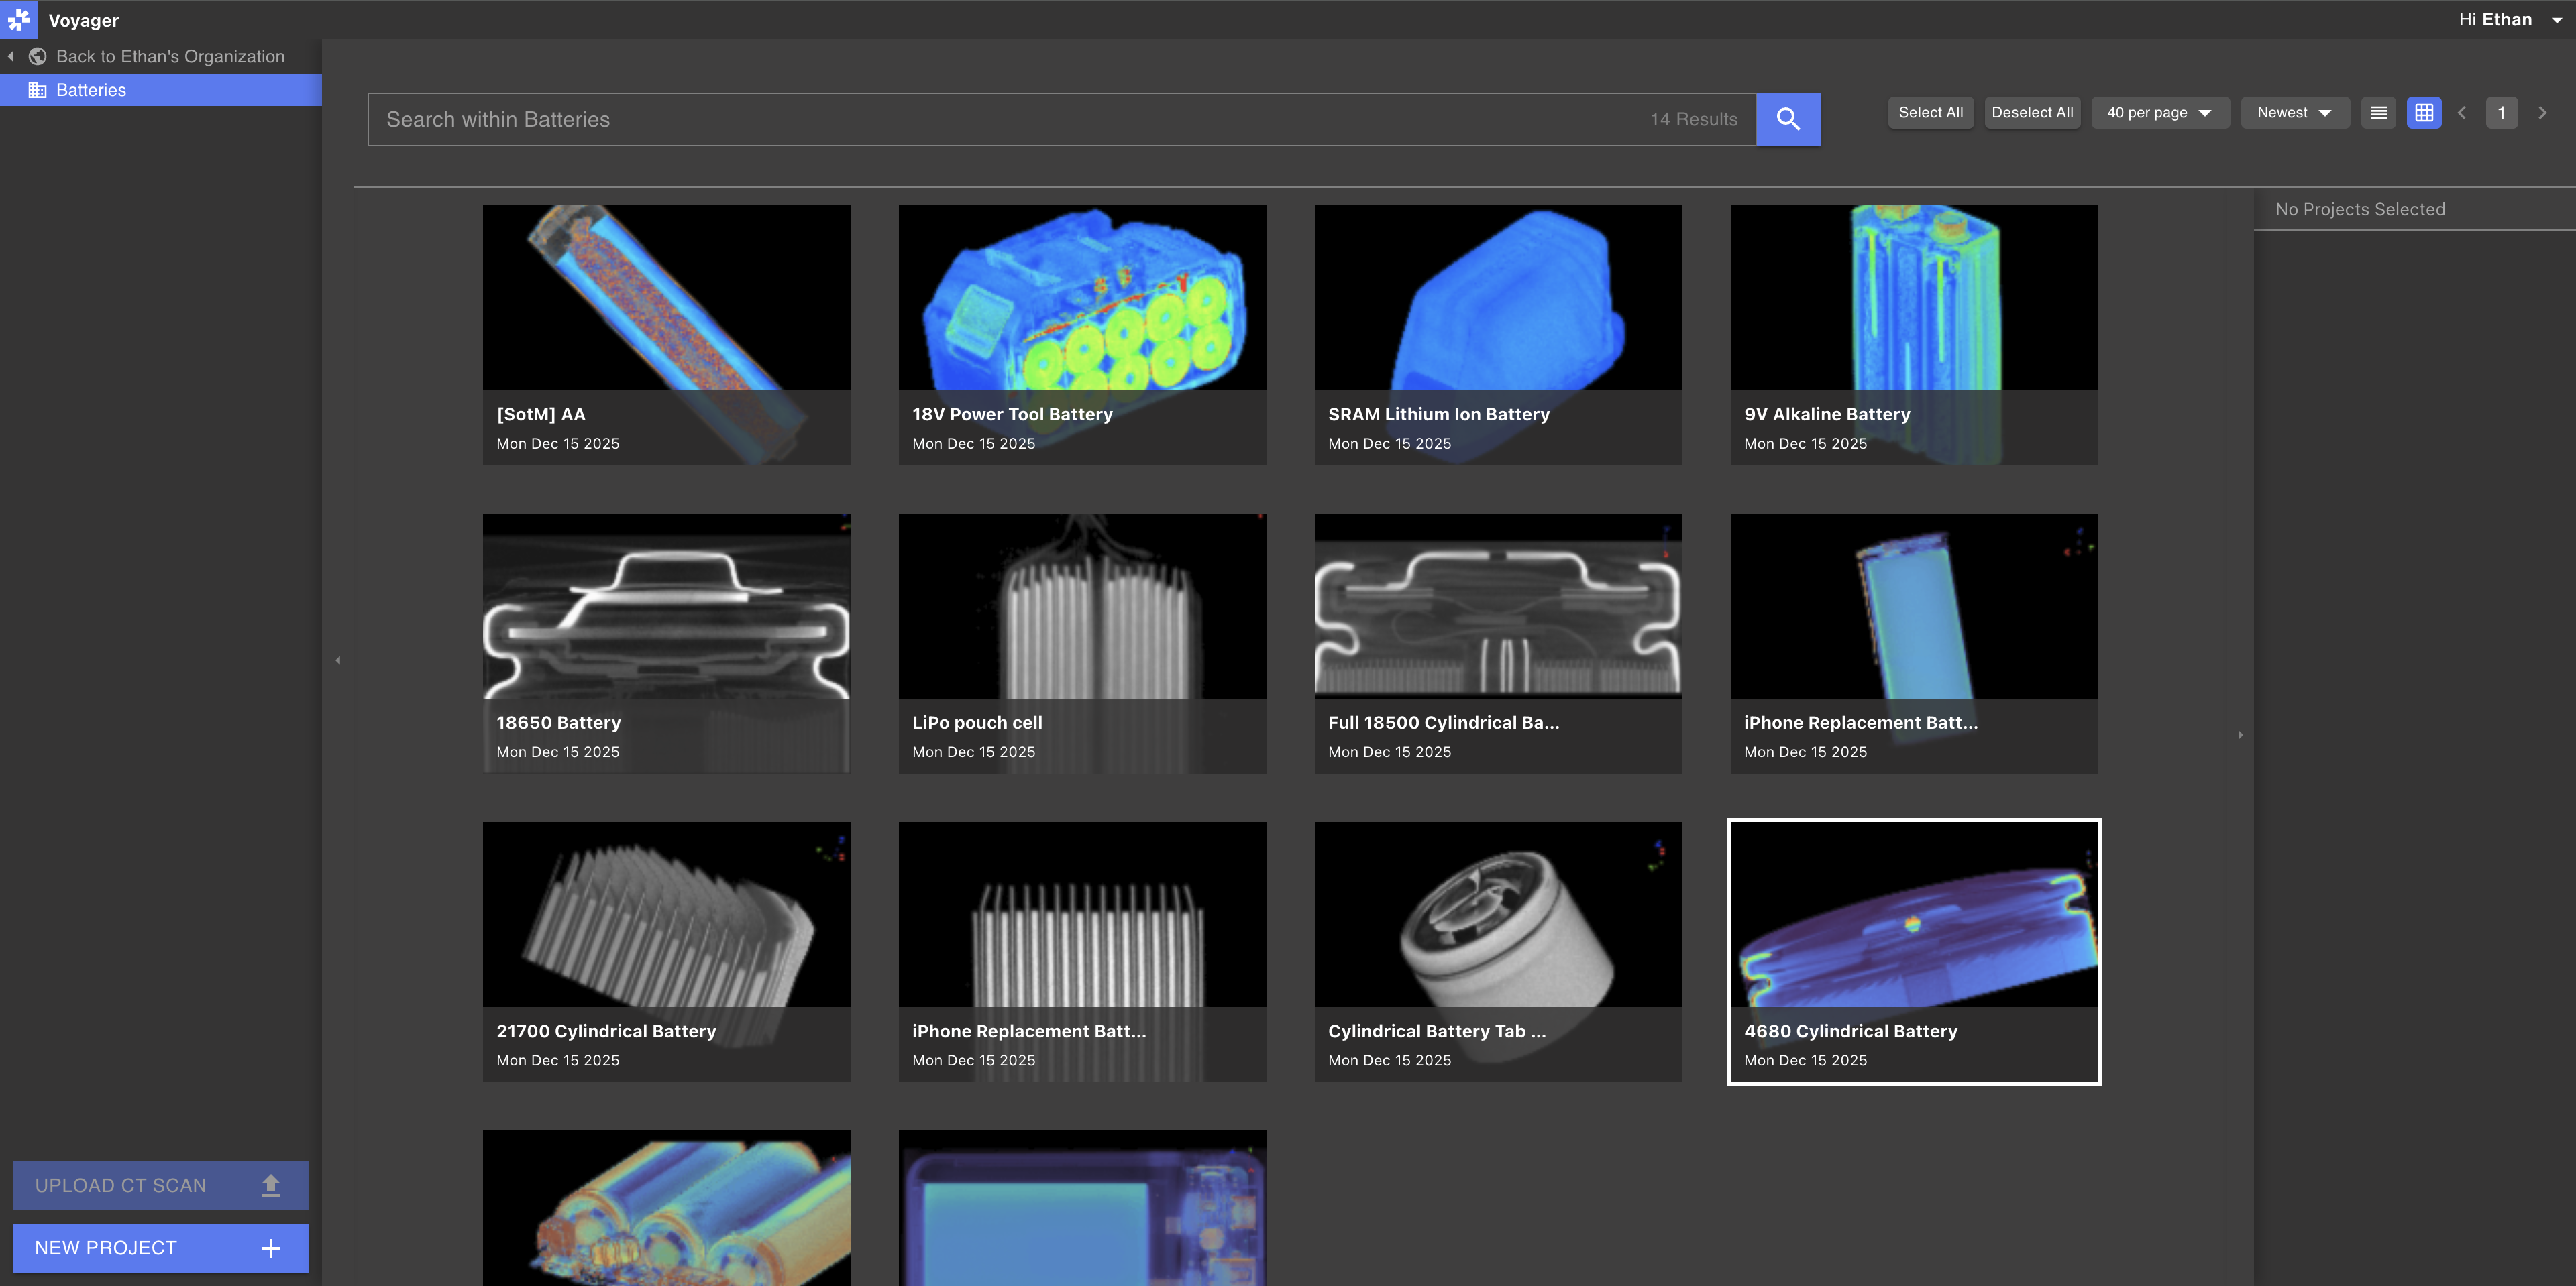This screenshot has height=1286, width=2576.
Task: Click the globe icon next to Ethan's Organization
Action: pyautogui.click(x=38, y=56)
